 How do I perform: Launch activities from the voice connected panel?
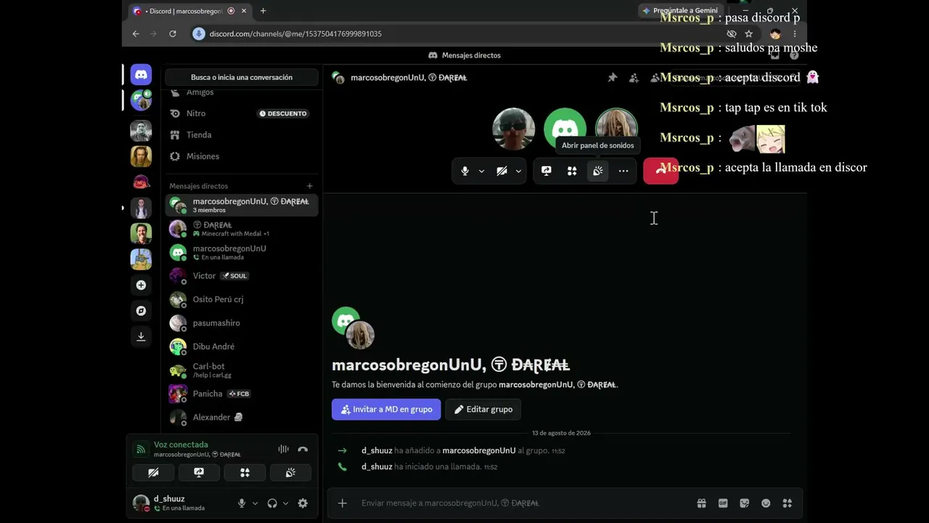tap(245, 473)
